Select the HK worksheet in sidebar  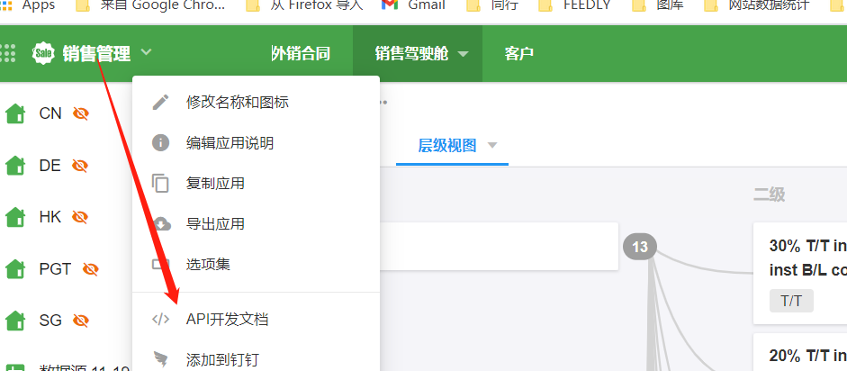pyautogui.click(x=50, y=217)
